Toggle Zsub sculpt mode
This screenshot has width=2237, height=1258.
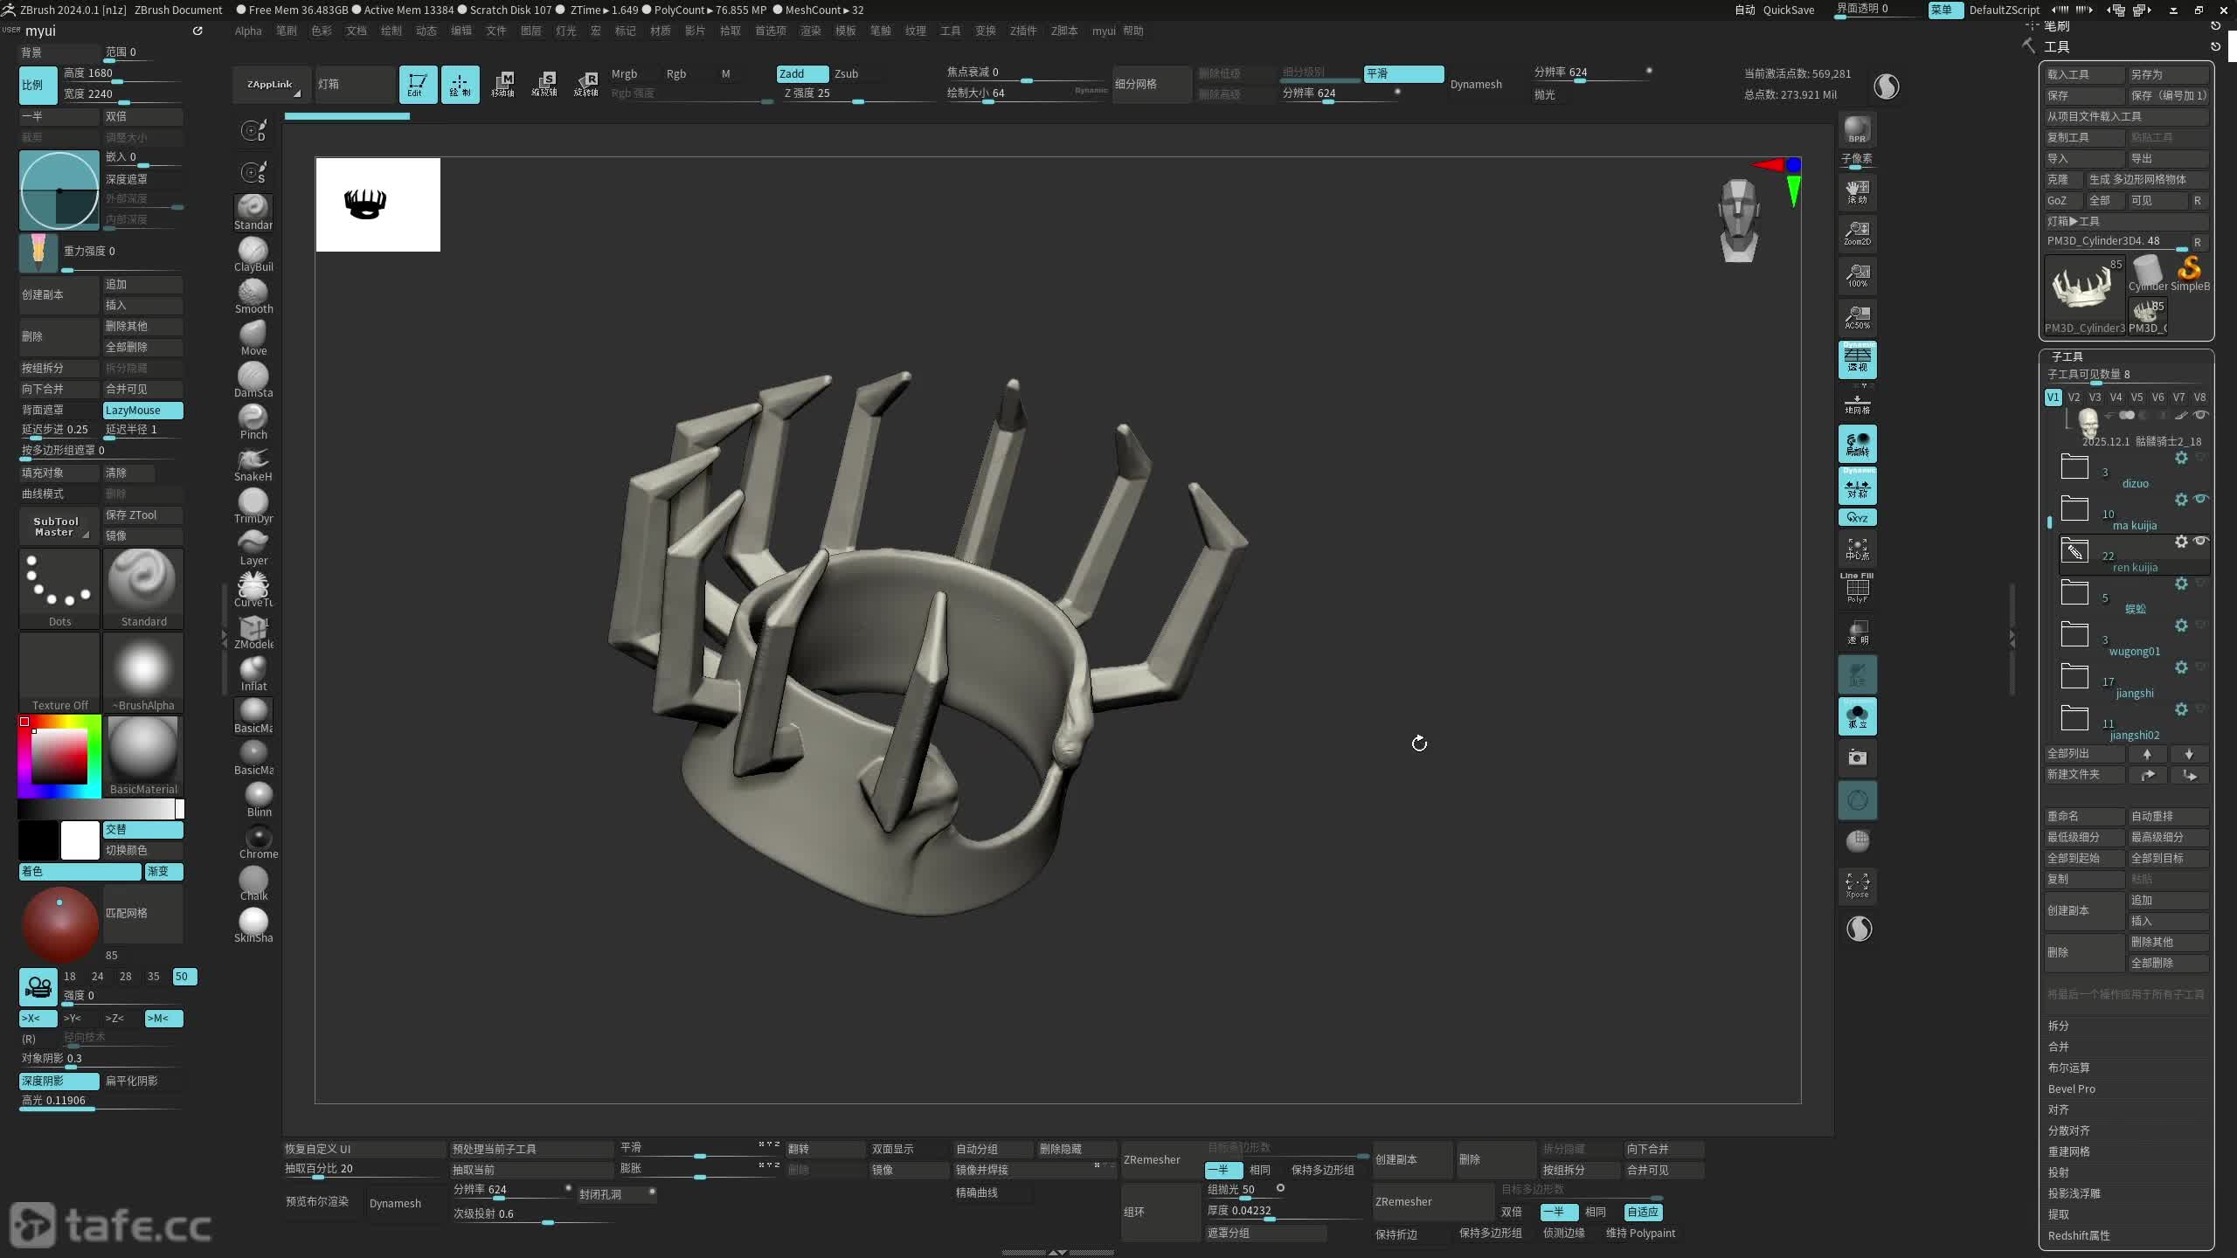point(846,74)
